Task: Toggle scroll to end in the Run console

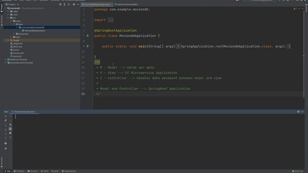Action: coord(10,129)
